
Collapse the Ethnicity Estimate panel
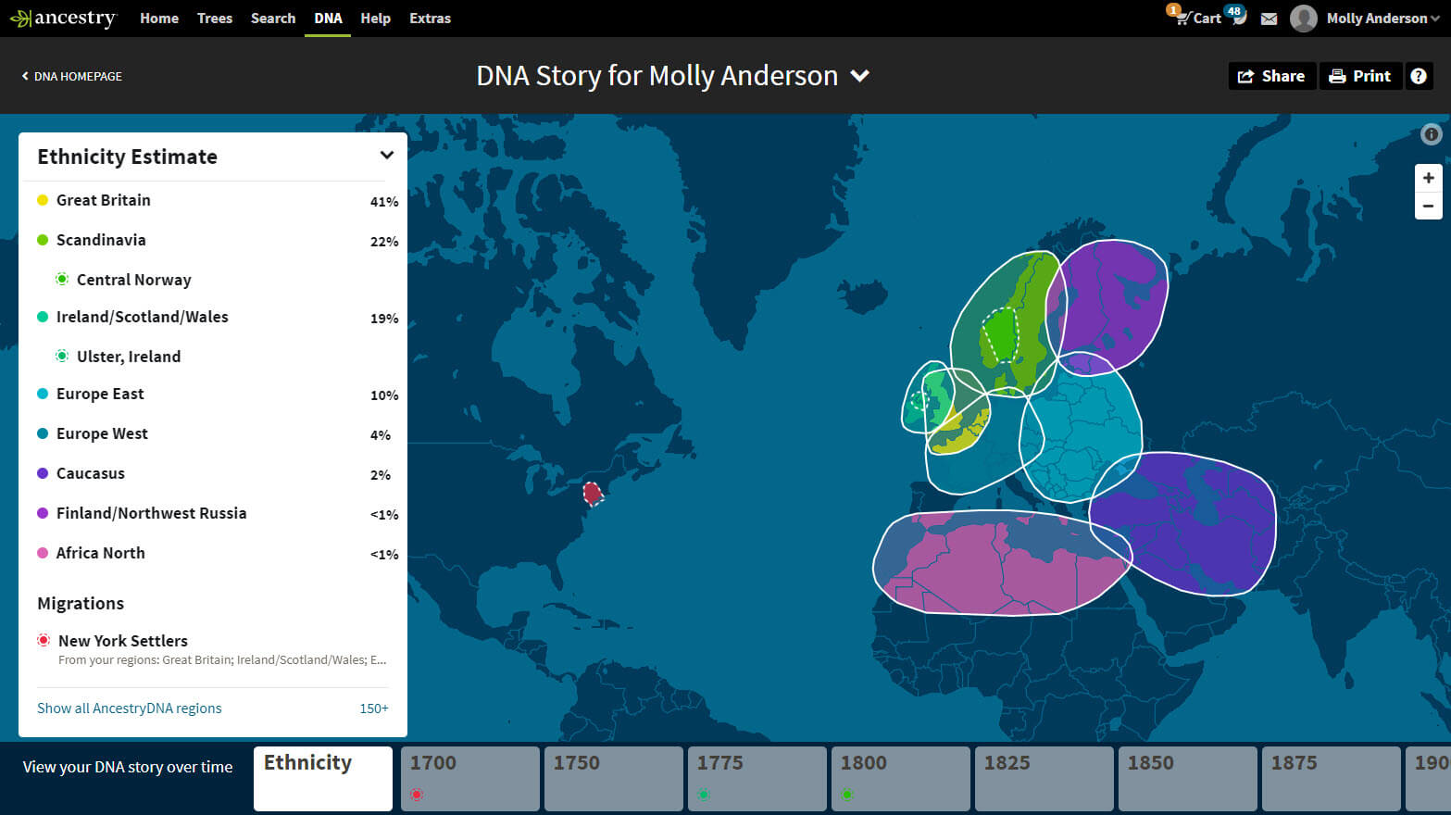(x=387, y=156)
